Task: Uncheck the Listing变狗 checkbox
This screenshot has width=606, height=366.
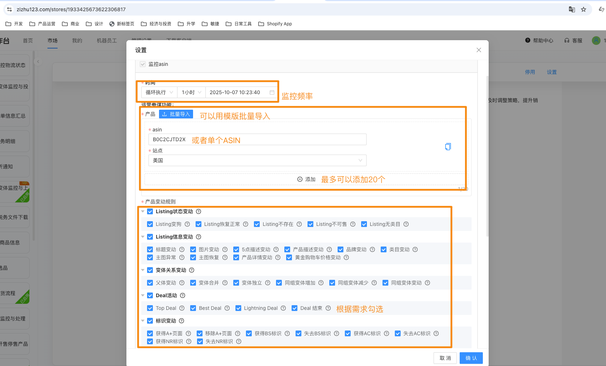Action: click(x=150, y=224)
